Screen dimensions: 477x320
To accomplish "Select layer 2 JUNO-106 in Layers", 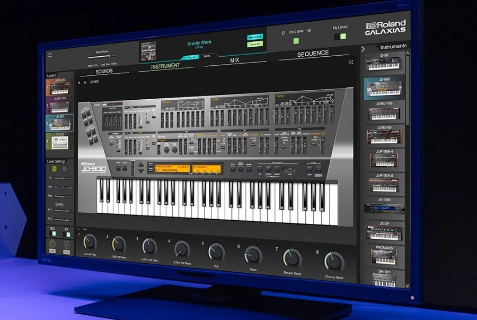I will 59,105.
